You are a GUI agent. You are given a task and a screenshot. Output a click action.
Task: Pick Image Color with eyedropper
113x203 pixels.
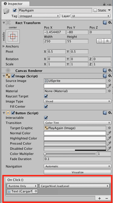[x=109, y=86]
